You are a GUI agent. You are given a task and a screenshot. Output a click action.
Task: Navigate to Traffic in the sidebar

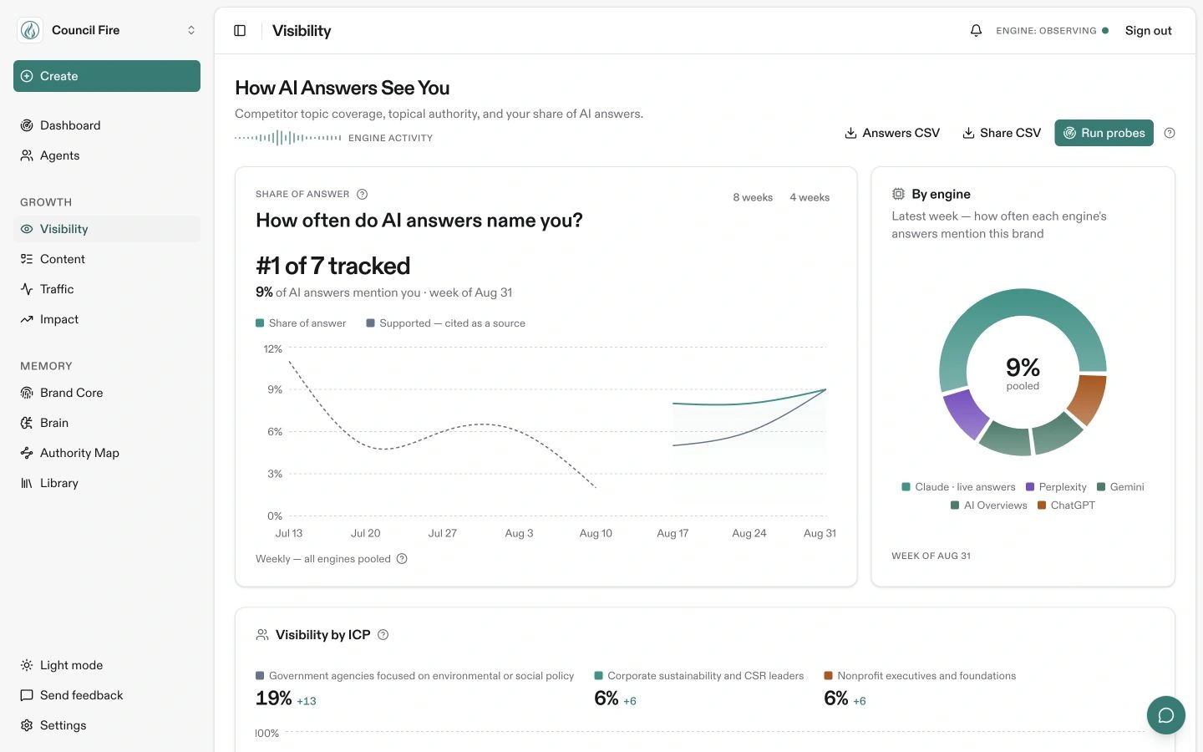(107, 289)
